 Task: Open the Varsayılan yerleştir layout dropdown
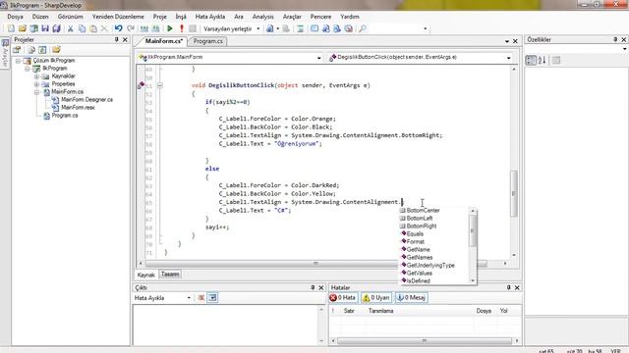(257, 28)
